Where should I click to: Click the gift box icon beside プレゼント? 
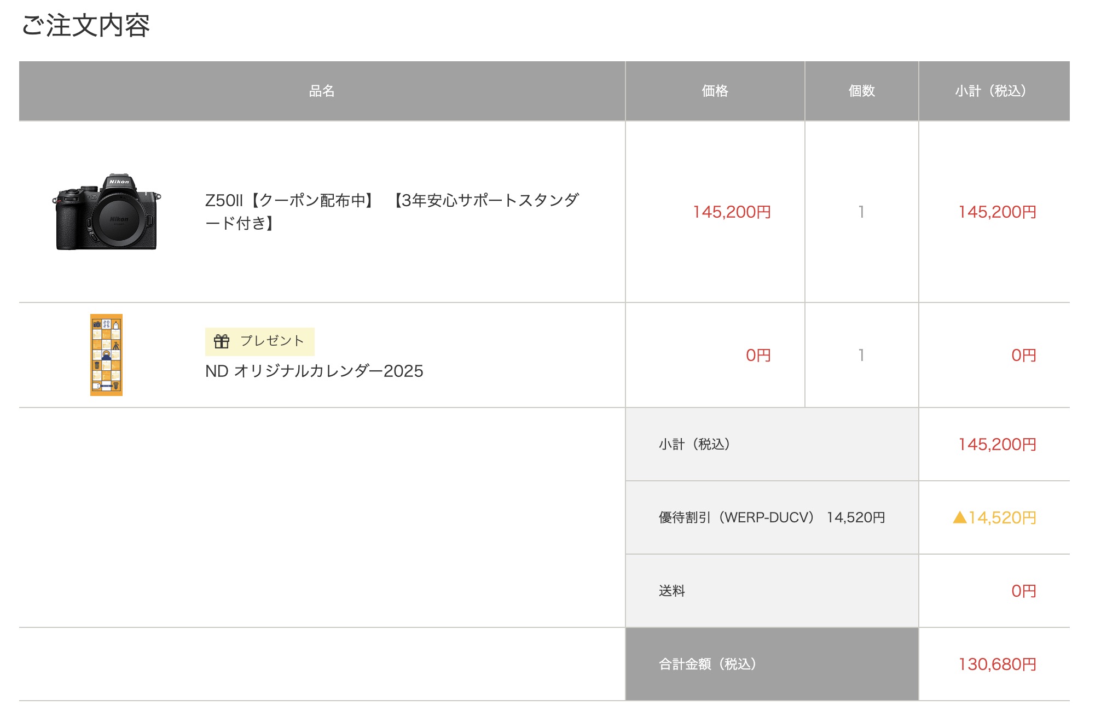[222, 341]
